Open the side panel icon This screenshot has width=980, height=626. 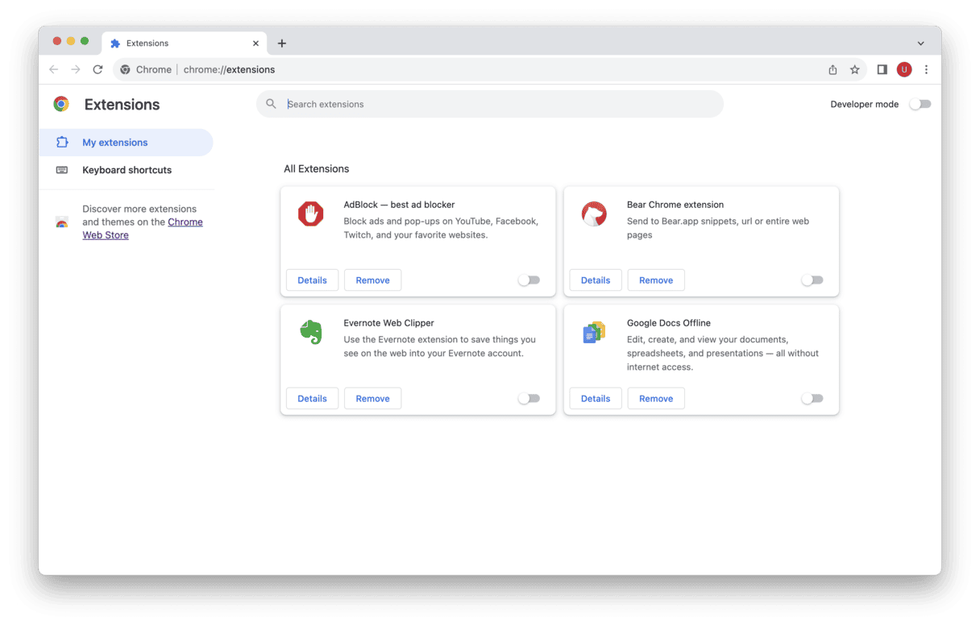(882, 69)
